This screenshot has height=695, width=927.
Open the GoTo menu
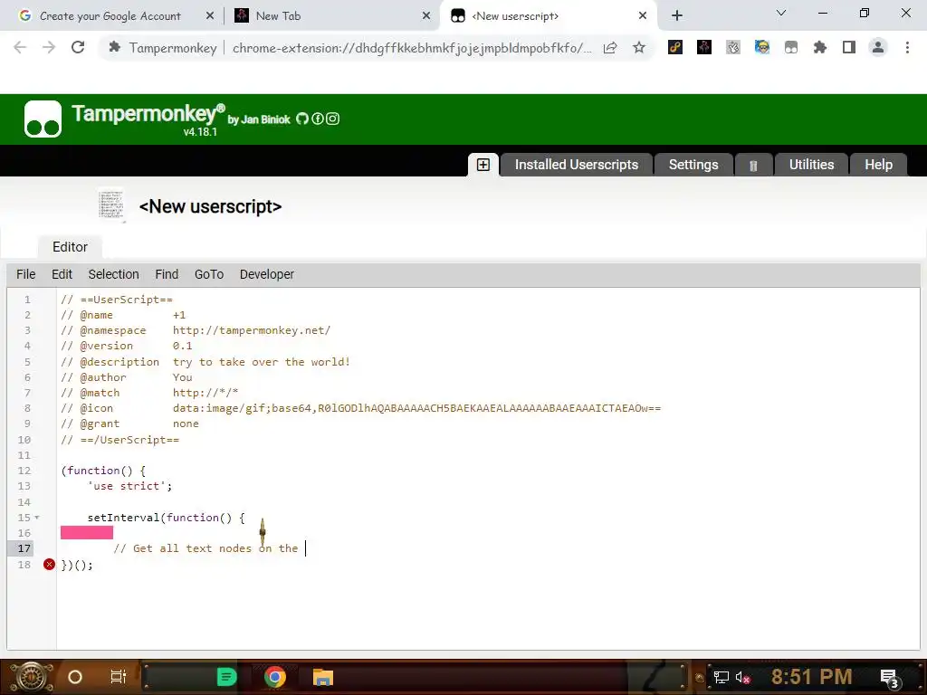pos(209,274)
